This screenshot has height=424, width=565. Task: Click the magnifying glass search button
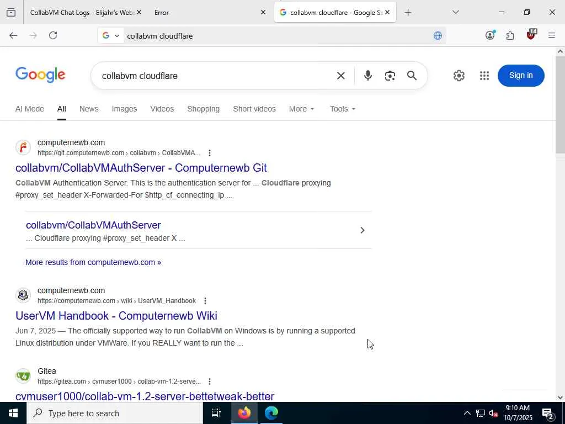pos(412,76)
